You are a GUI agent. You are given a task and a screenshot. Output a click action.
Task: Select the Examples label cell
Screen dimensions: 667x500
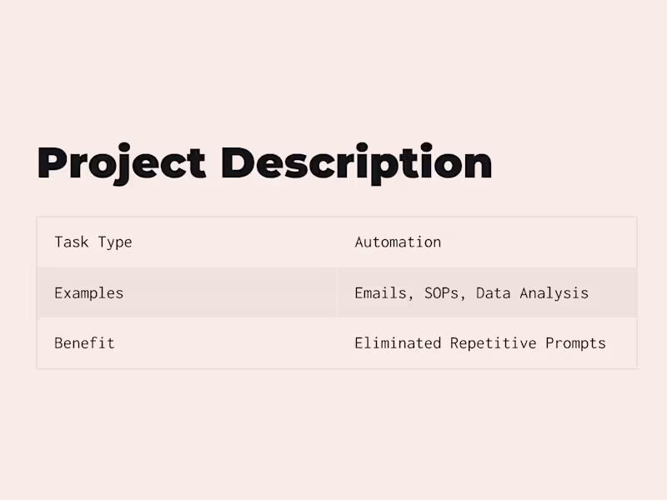(x=88, y=293)
